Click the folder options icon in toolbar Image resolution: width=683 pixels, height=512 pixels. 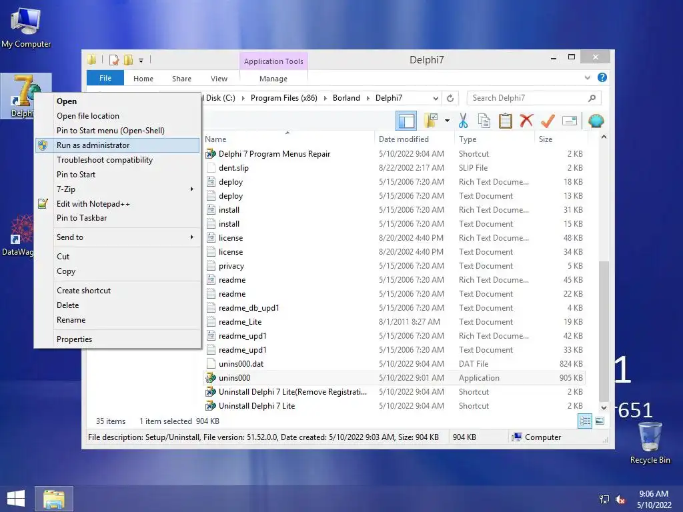pos(430,121)
